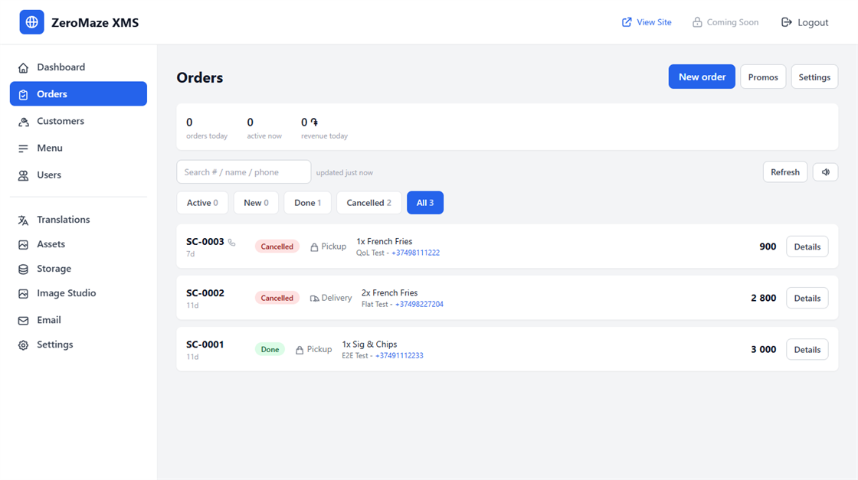Click the 900 order total
The width and height of the screenshot is (858, 480).
click(768, 247)
